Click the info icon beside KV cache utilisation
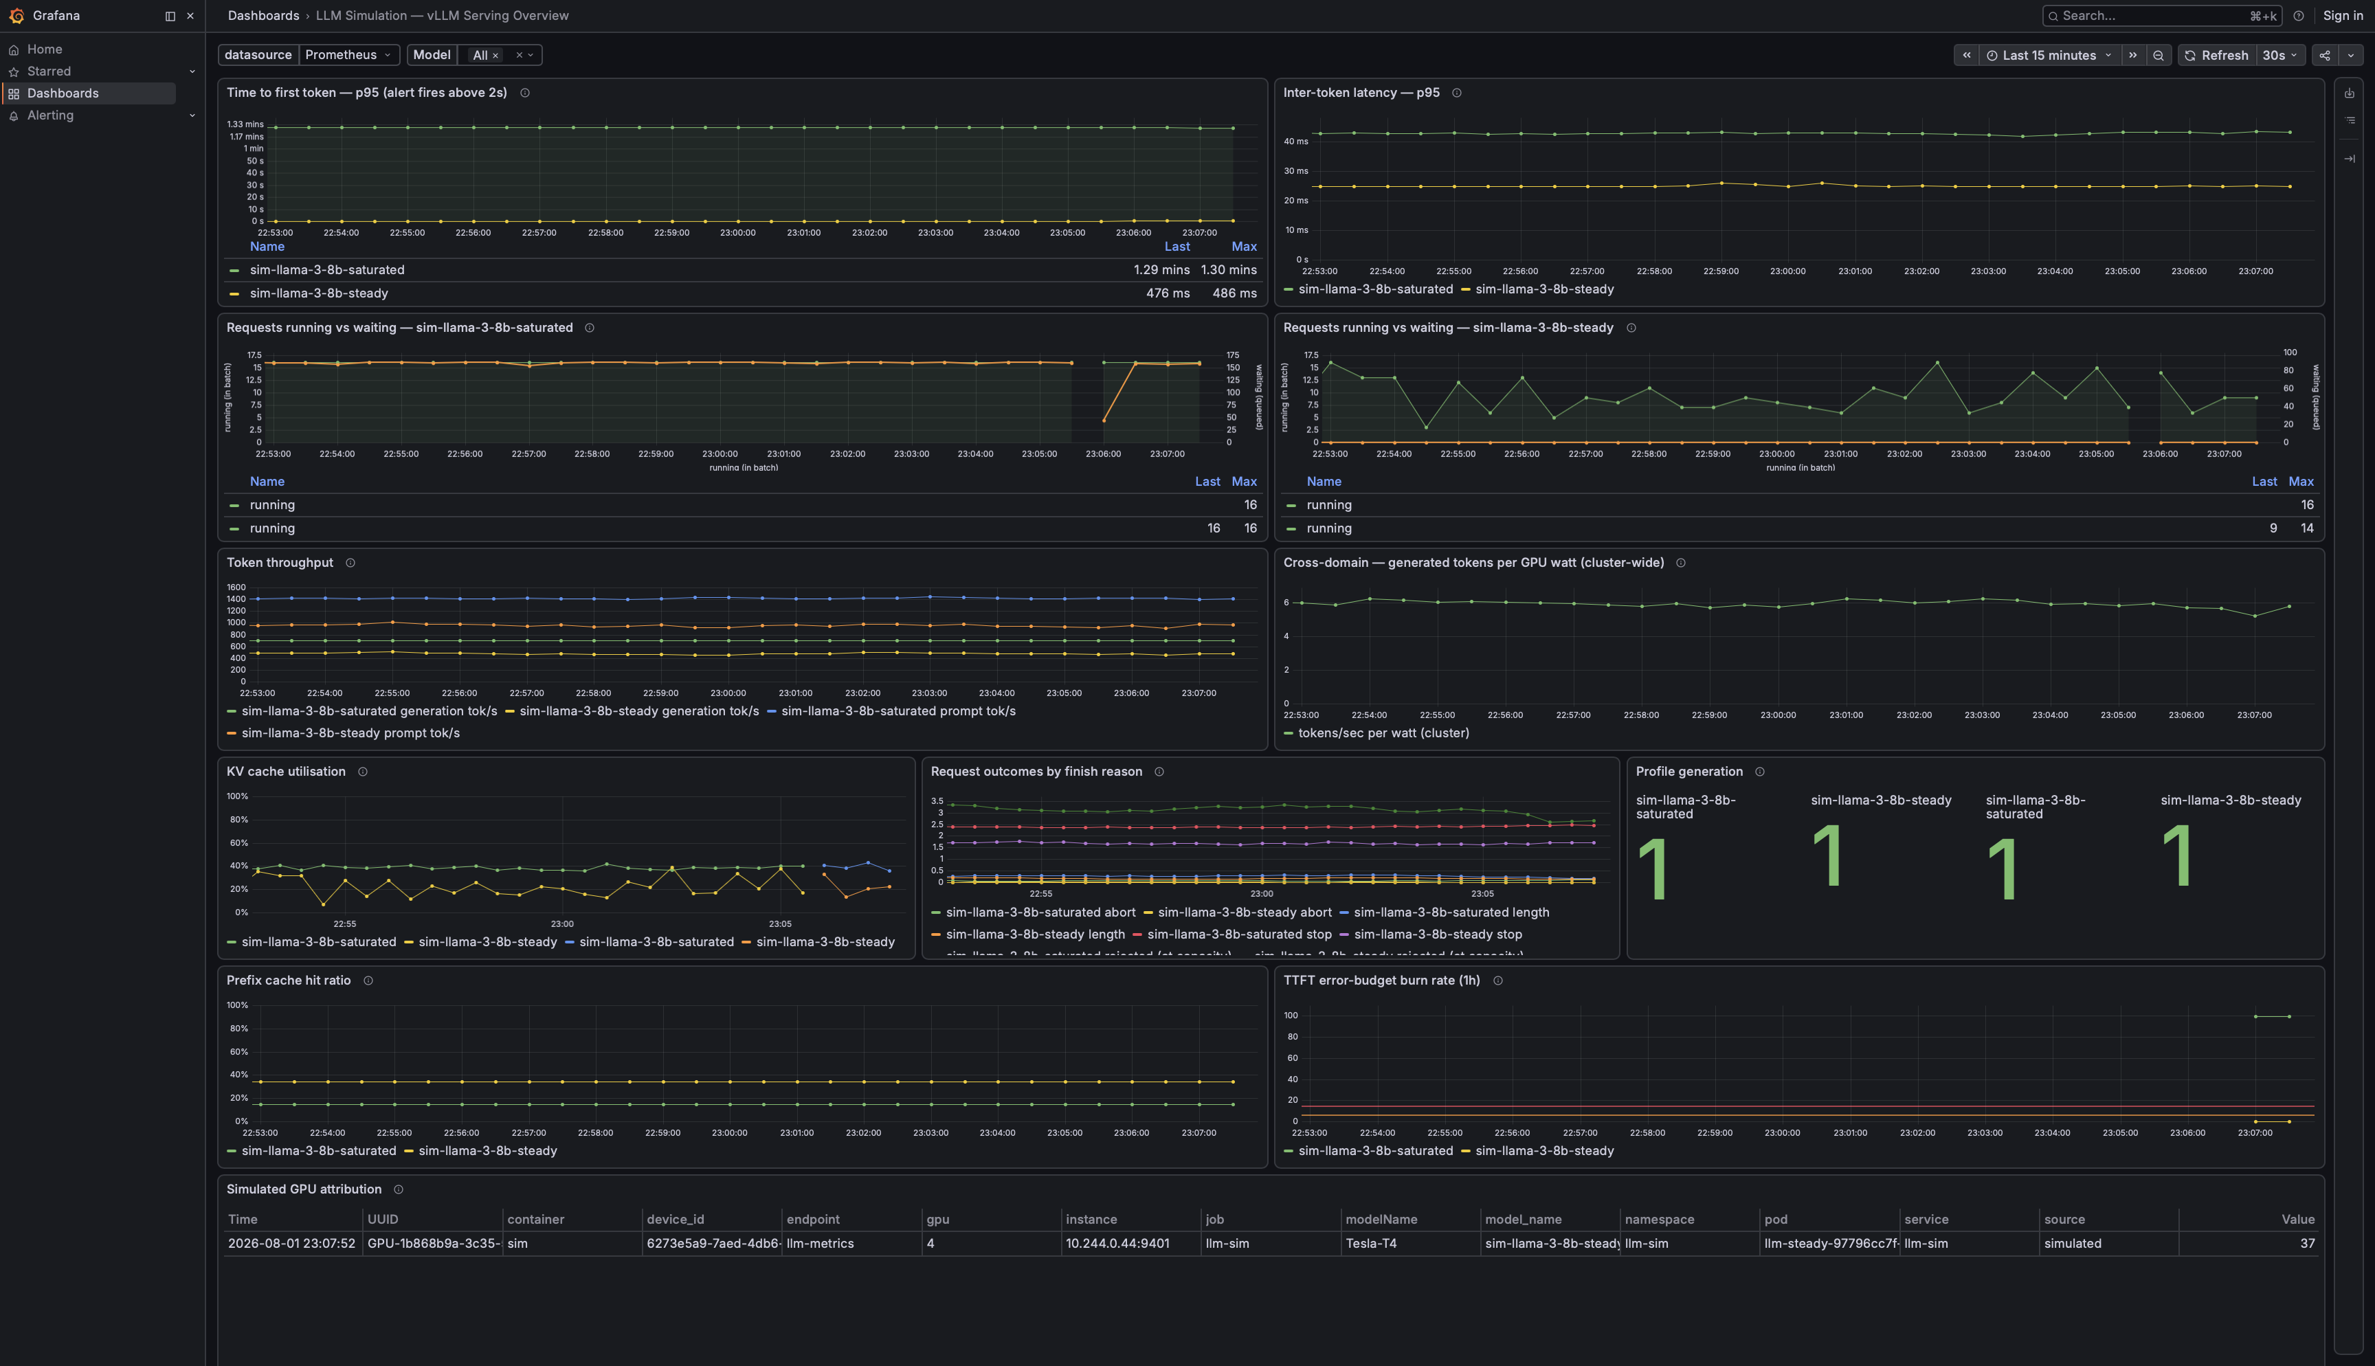Screen dimensions: 2375x1366 point(363,772)
